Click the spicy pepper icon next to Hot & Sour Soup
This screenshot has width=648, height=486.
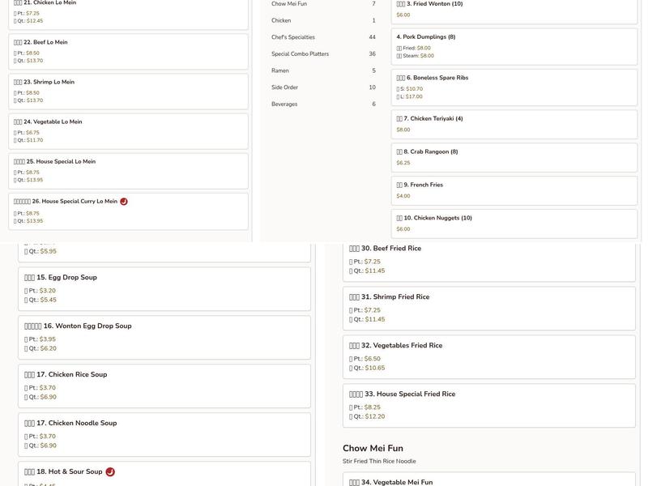[x=110, y=472]
